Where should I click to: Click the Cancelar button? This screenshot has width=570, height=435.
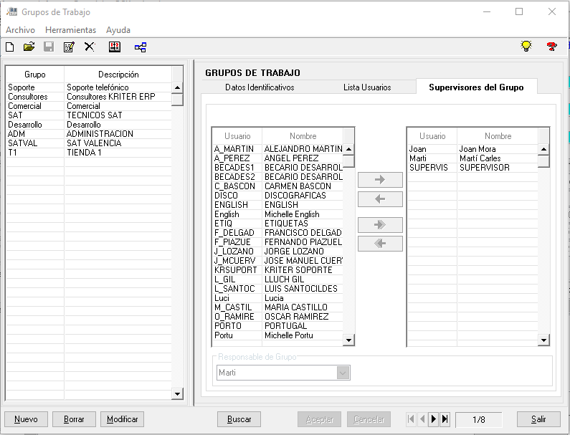tap(369, 419)
